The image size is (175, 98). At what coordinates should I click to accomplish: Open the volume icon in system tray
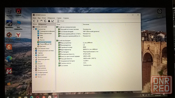[x=149, y=95]
